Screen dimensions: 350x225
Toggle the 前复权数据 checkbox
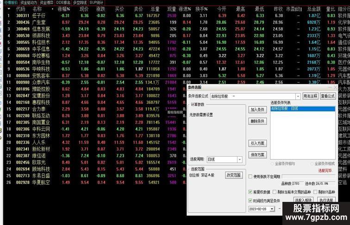(x=250, y=192)
